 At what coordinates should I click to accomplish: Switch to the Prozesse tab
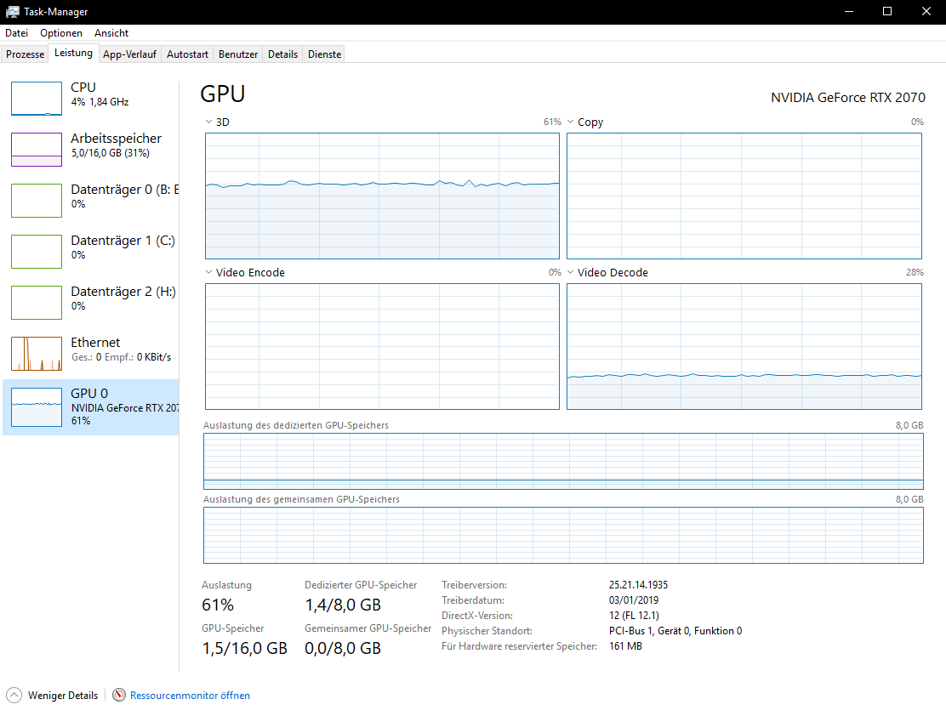coord(26,54)
